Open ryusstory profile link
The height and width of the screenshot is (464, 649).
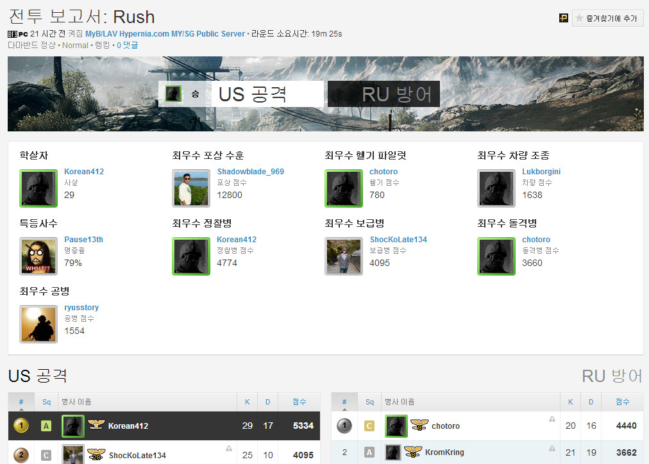(x=81, y=307)
